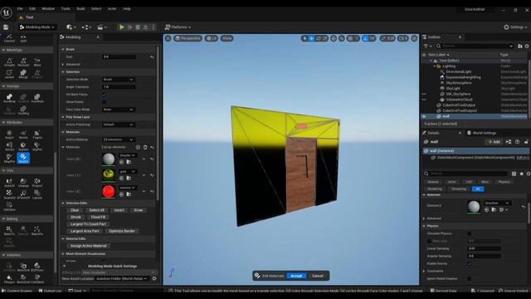Select the Layout UV tool

coord(37,194)
